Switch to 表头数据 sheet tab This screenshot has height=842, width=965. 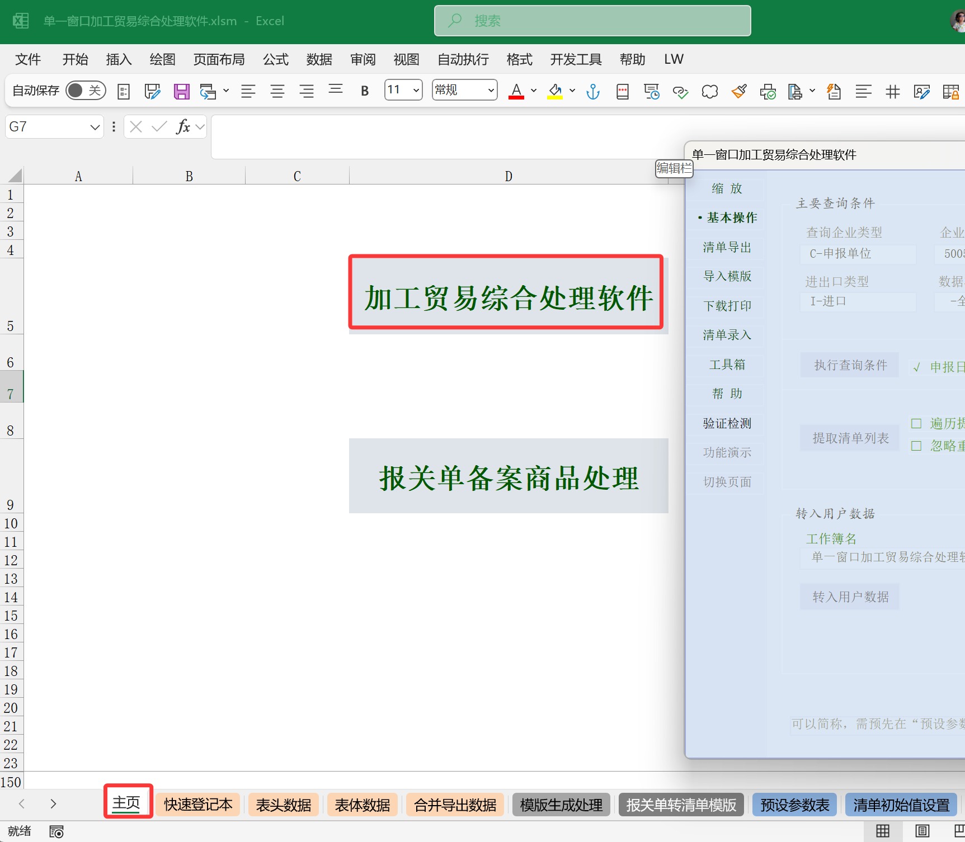[284, 805]
